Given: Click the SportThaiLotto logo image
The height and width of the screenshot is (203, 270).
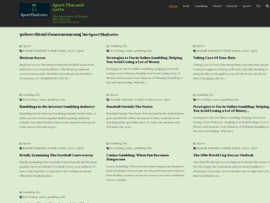Looking at the screenshot, I should pyautogui.click(x=35, y=10).
